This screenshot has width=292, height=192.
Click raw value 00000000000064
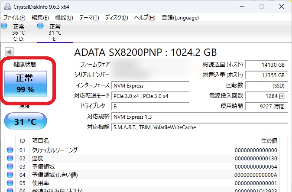[256, 166]
